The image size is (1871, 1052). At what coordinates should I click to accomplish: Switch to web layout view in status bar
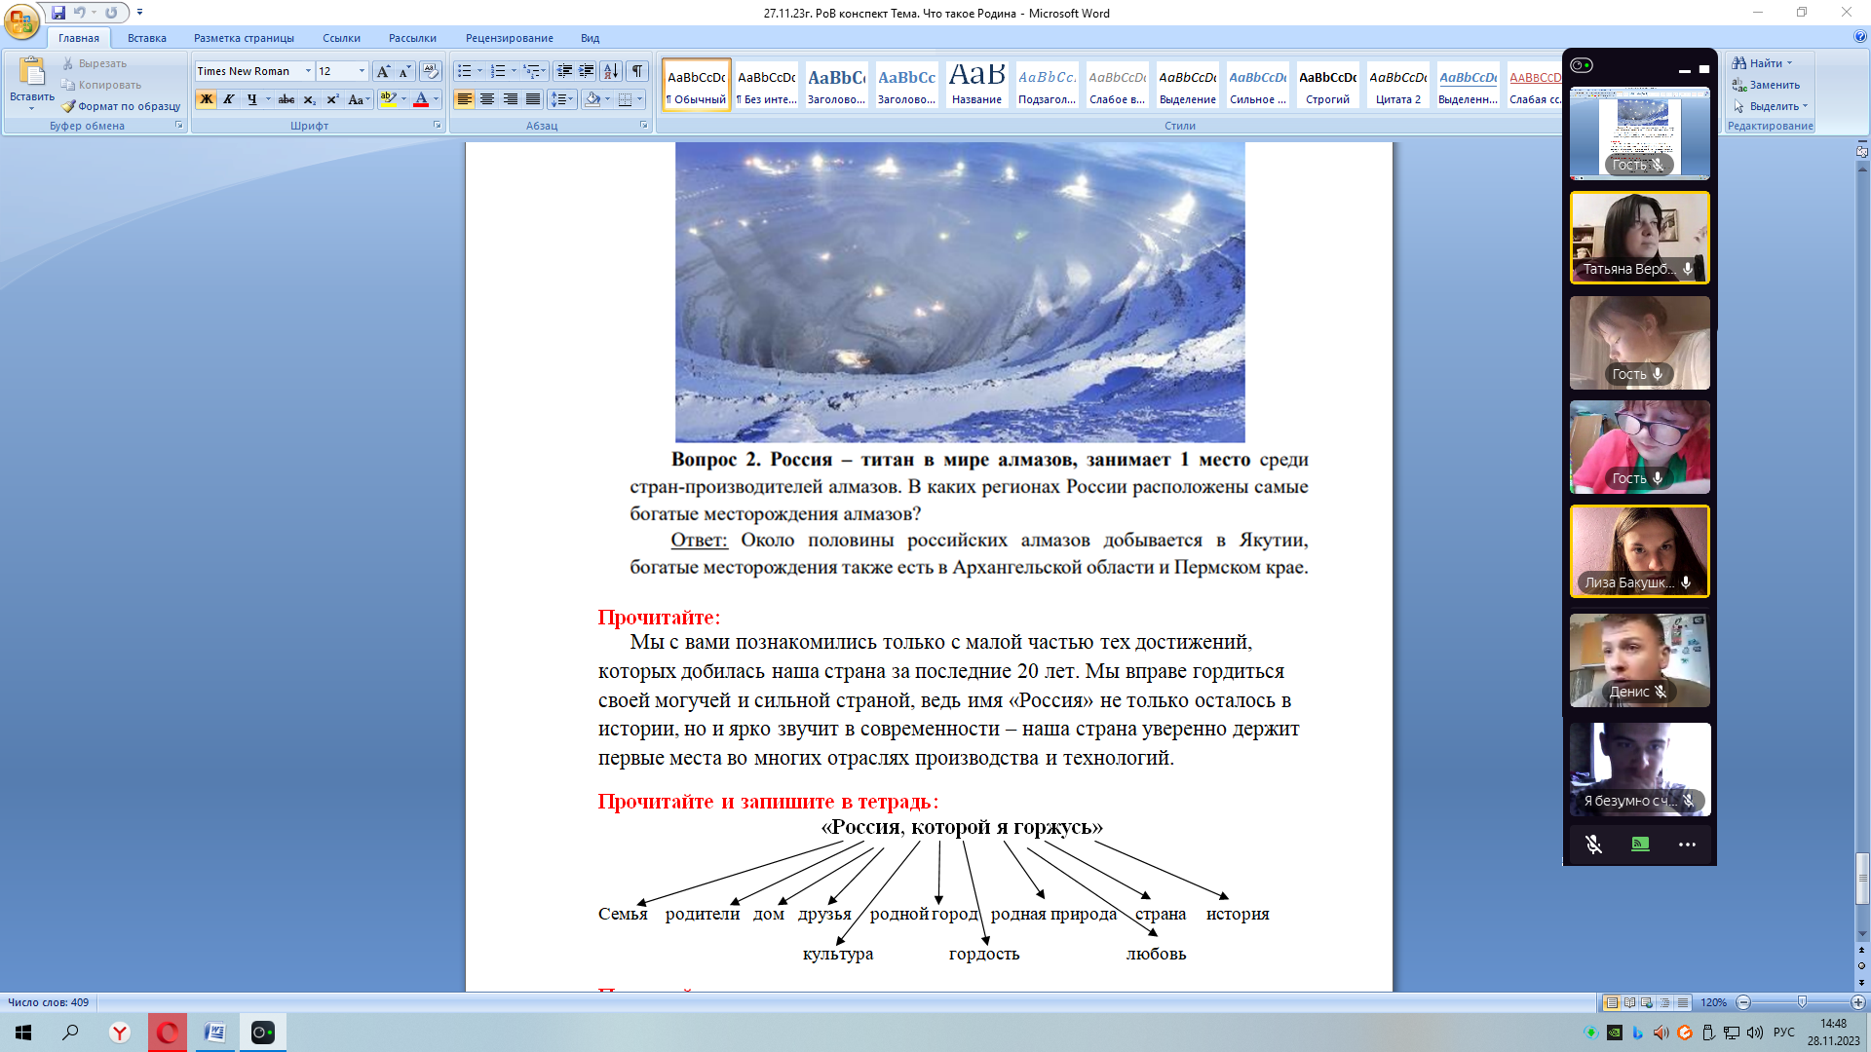(1647, 1002)
